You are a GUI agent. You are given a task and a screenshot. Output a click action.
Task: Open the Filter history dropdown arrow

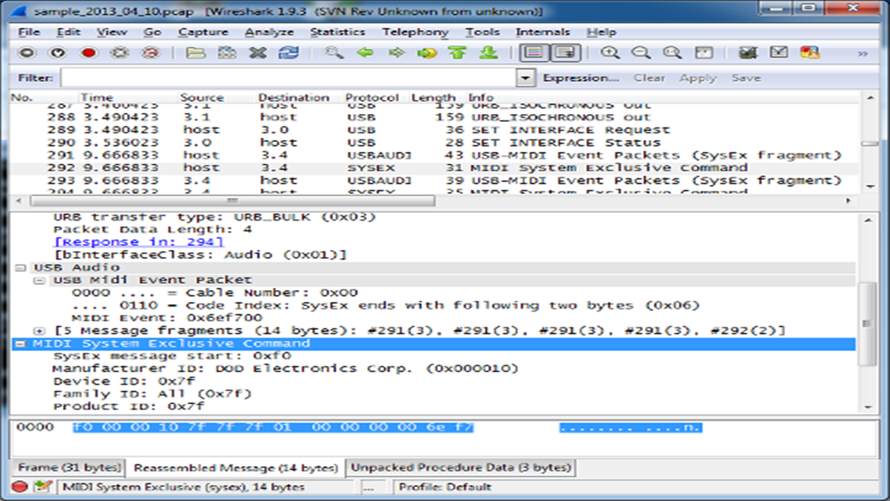tap(526, 78)
